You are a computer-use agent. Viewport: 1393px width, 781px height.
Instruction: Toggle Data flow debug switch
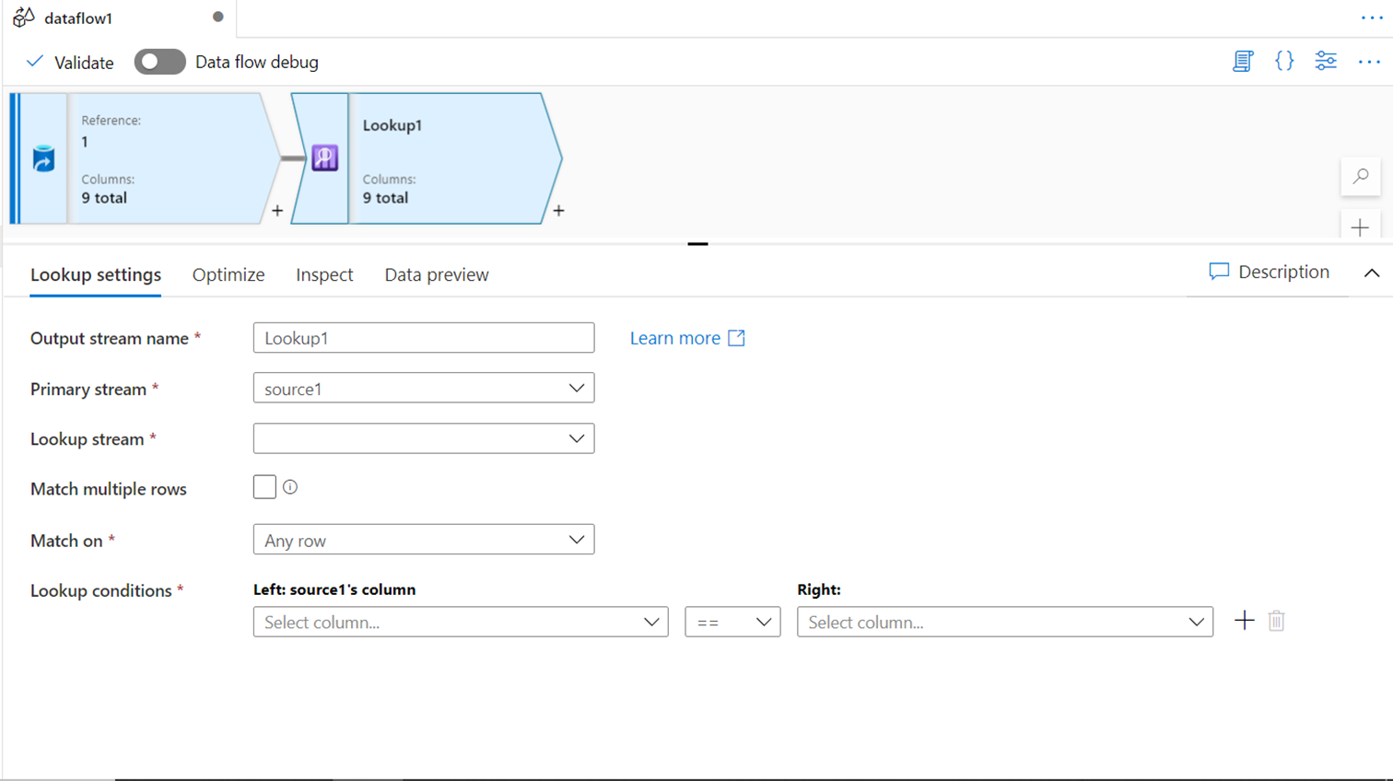click(x=159, y=62)
